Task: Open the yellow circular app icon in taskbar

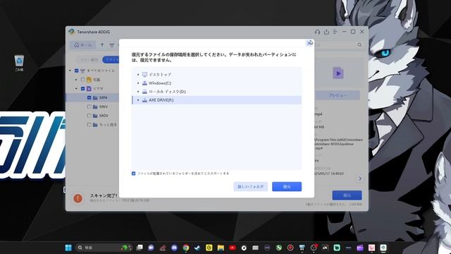Action: (209, 248)
